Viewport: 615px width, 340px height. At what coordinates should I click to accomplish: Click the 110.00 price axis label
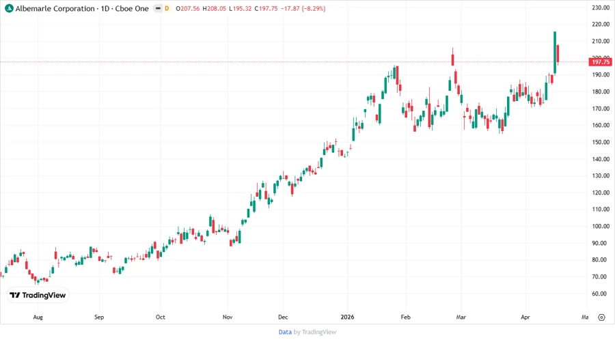point(601,210)
